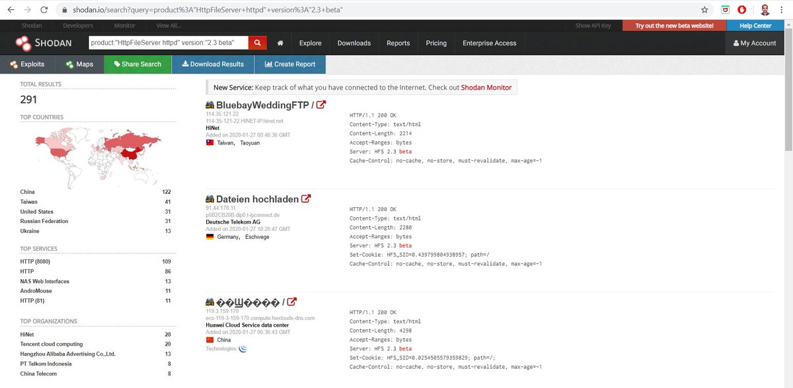793x388 pixels.
Task: Open Help Center button
Action: coord(755,25)
